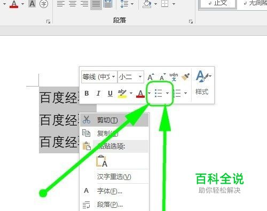
Task: Click the scissors icon beside 剪切
Action: [87, 120]
